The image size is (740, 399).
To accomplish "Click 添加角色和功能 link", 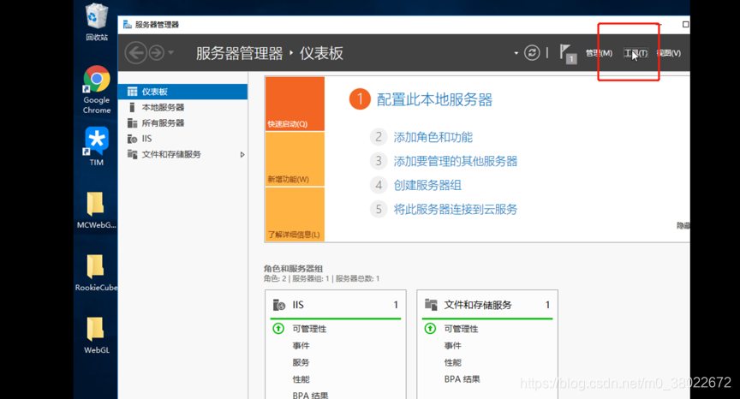I will coord(433,137).
